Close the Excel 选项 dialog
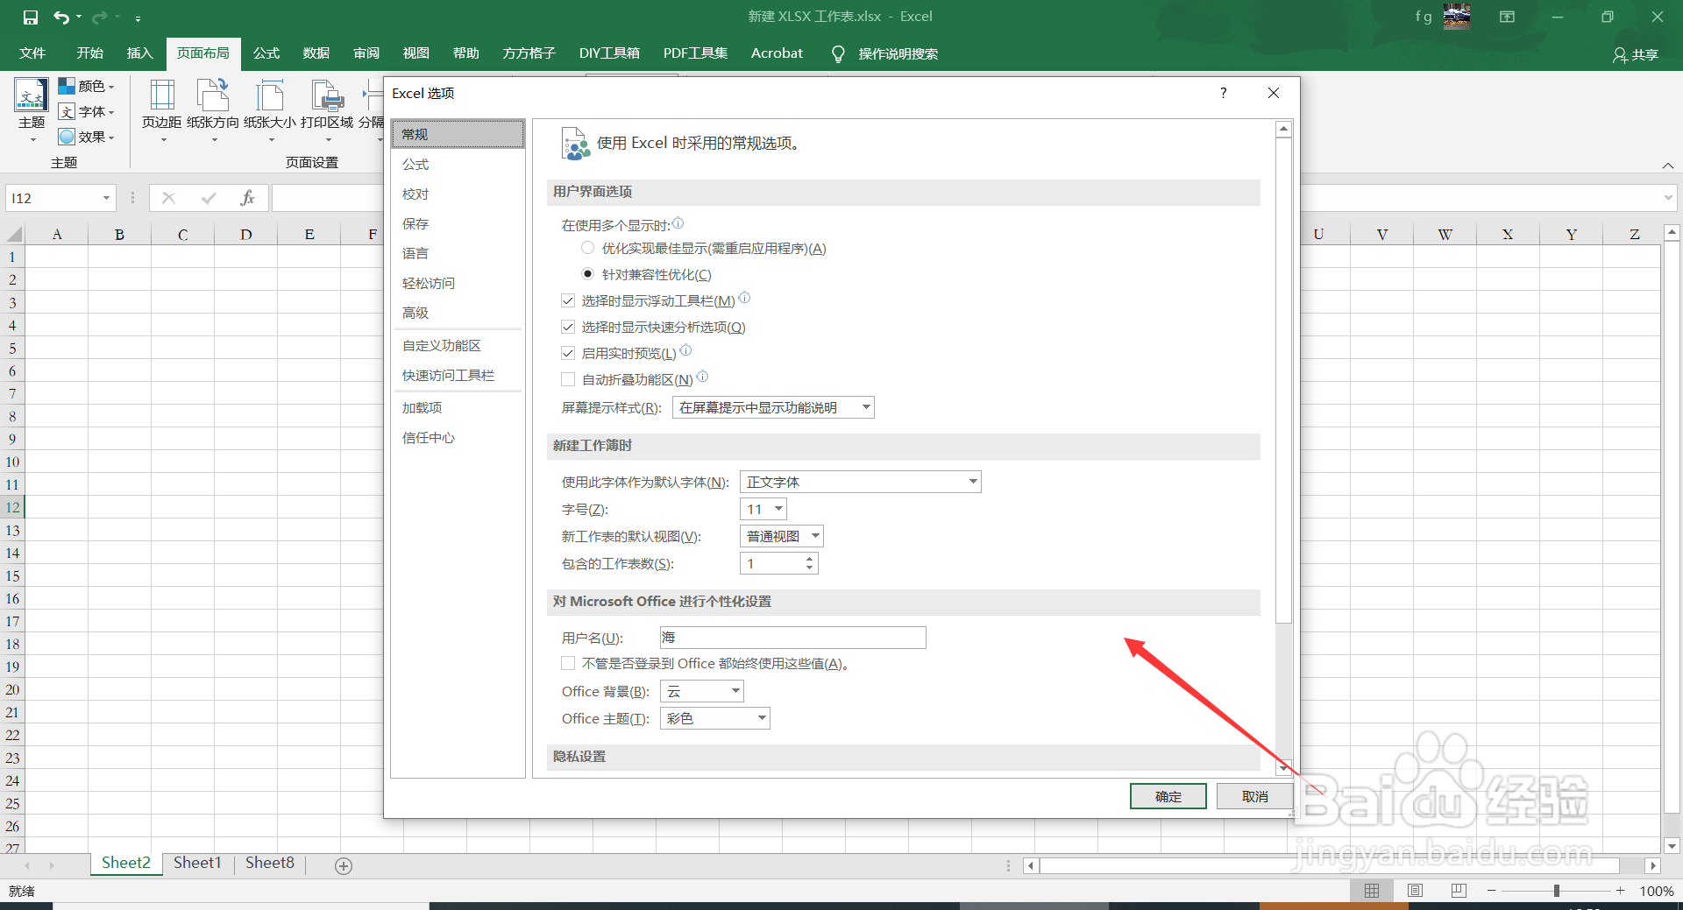 (x=1274, y=93)
